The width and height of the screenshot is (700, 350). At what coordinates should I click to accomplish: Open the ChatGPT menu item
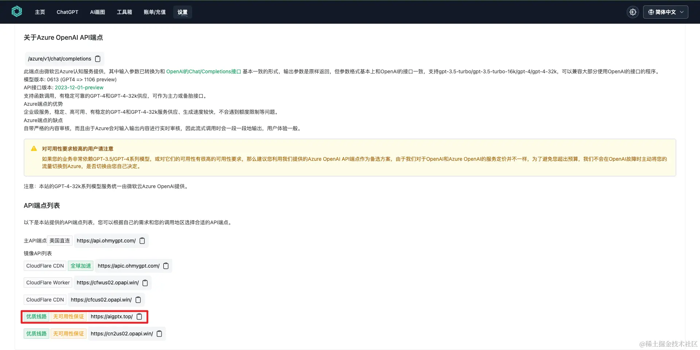67,12
